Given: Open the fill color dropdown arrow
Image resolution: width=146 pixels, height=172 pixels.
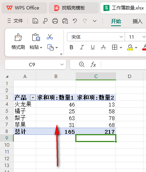Looking at the screenshot, I should [136, 48].
